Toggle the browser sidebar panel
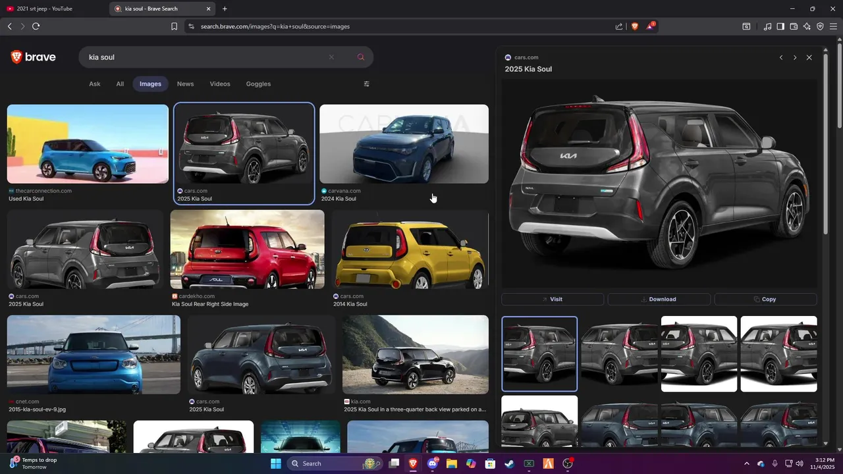The width and height of the screenshot is (843, 474). [x=780, y=26]
